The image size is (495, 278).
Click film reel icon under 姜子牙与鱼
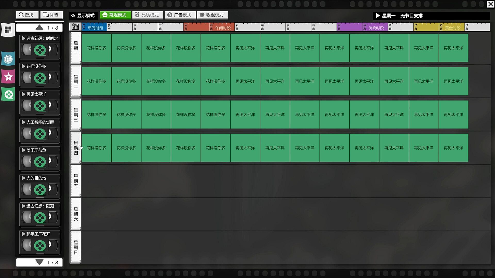pyautogui.click(x=40, y=162)
